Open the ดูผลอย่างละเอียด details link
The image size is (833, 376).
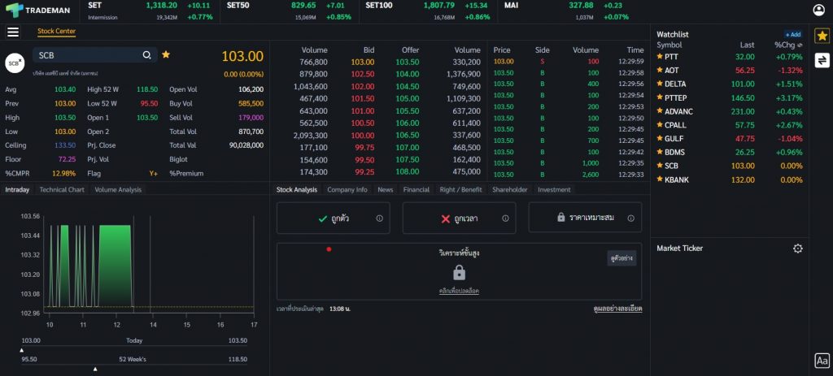(x=617, y=309)
